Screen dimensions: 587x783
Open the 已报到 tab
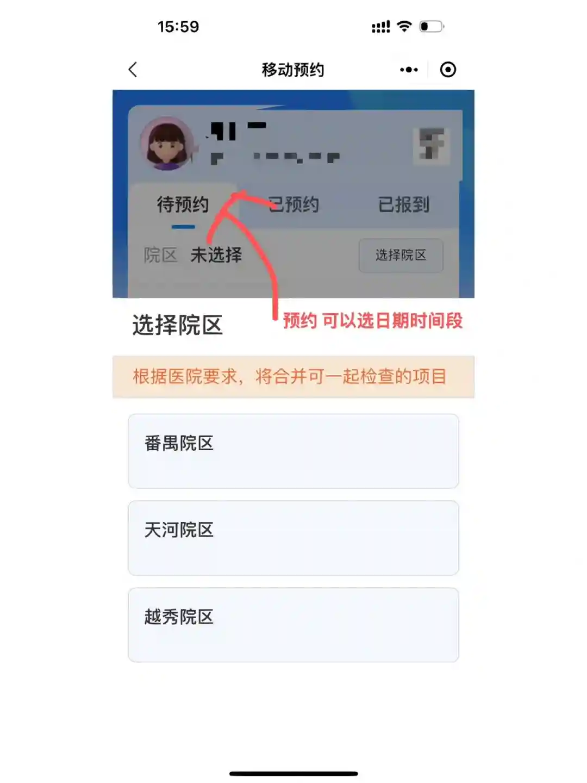pyautogui.click(x=404, y=205)
